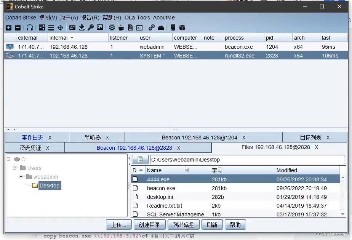This screenshot has width=352, height=240.
Task: Switch to session table list icon
Action: tap(51, 27)
